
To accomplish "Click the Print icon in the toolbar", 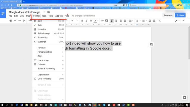I will (x=11, y=21).
